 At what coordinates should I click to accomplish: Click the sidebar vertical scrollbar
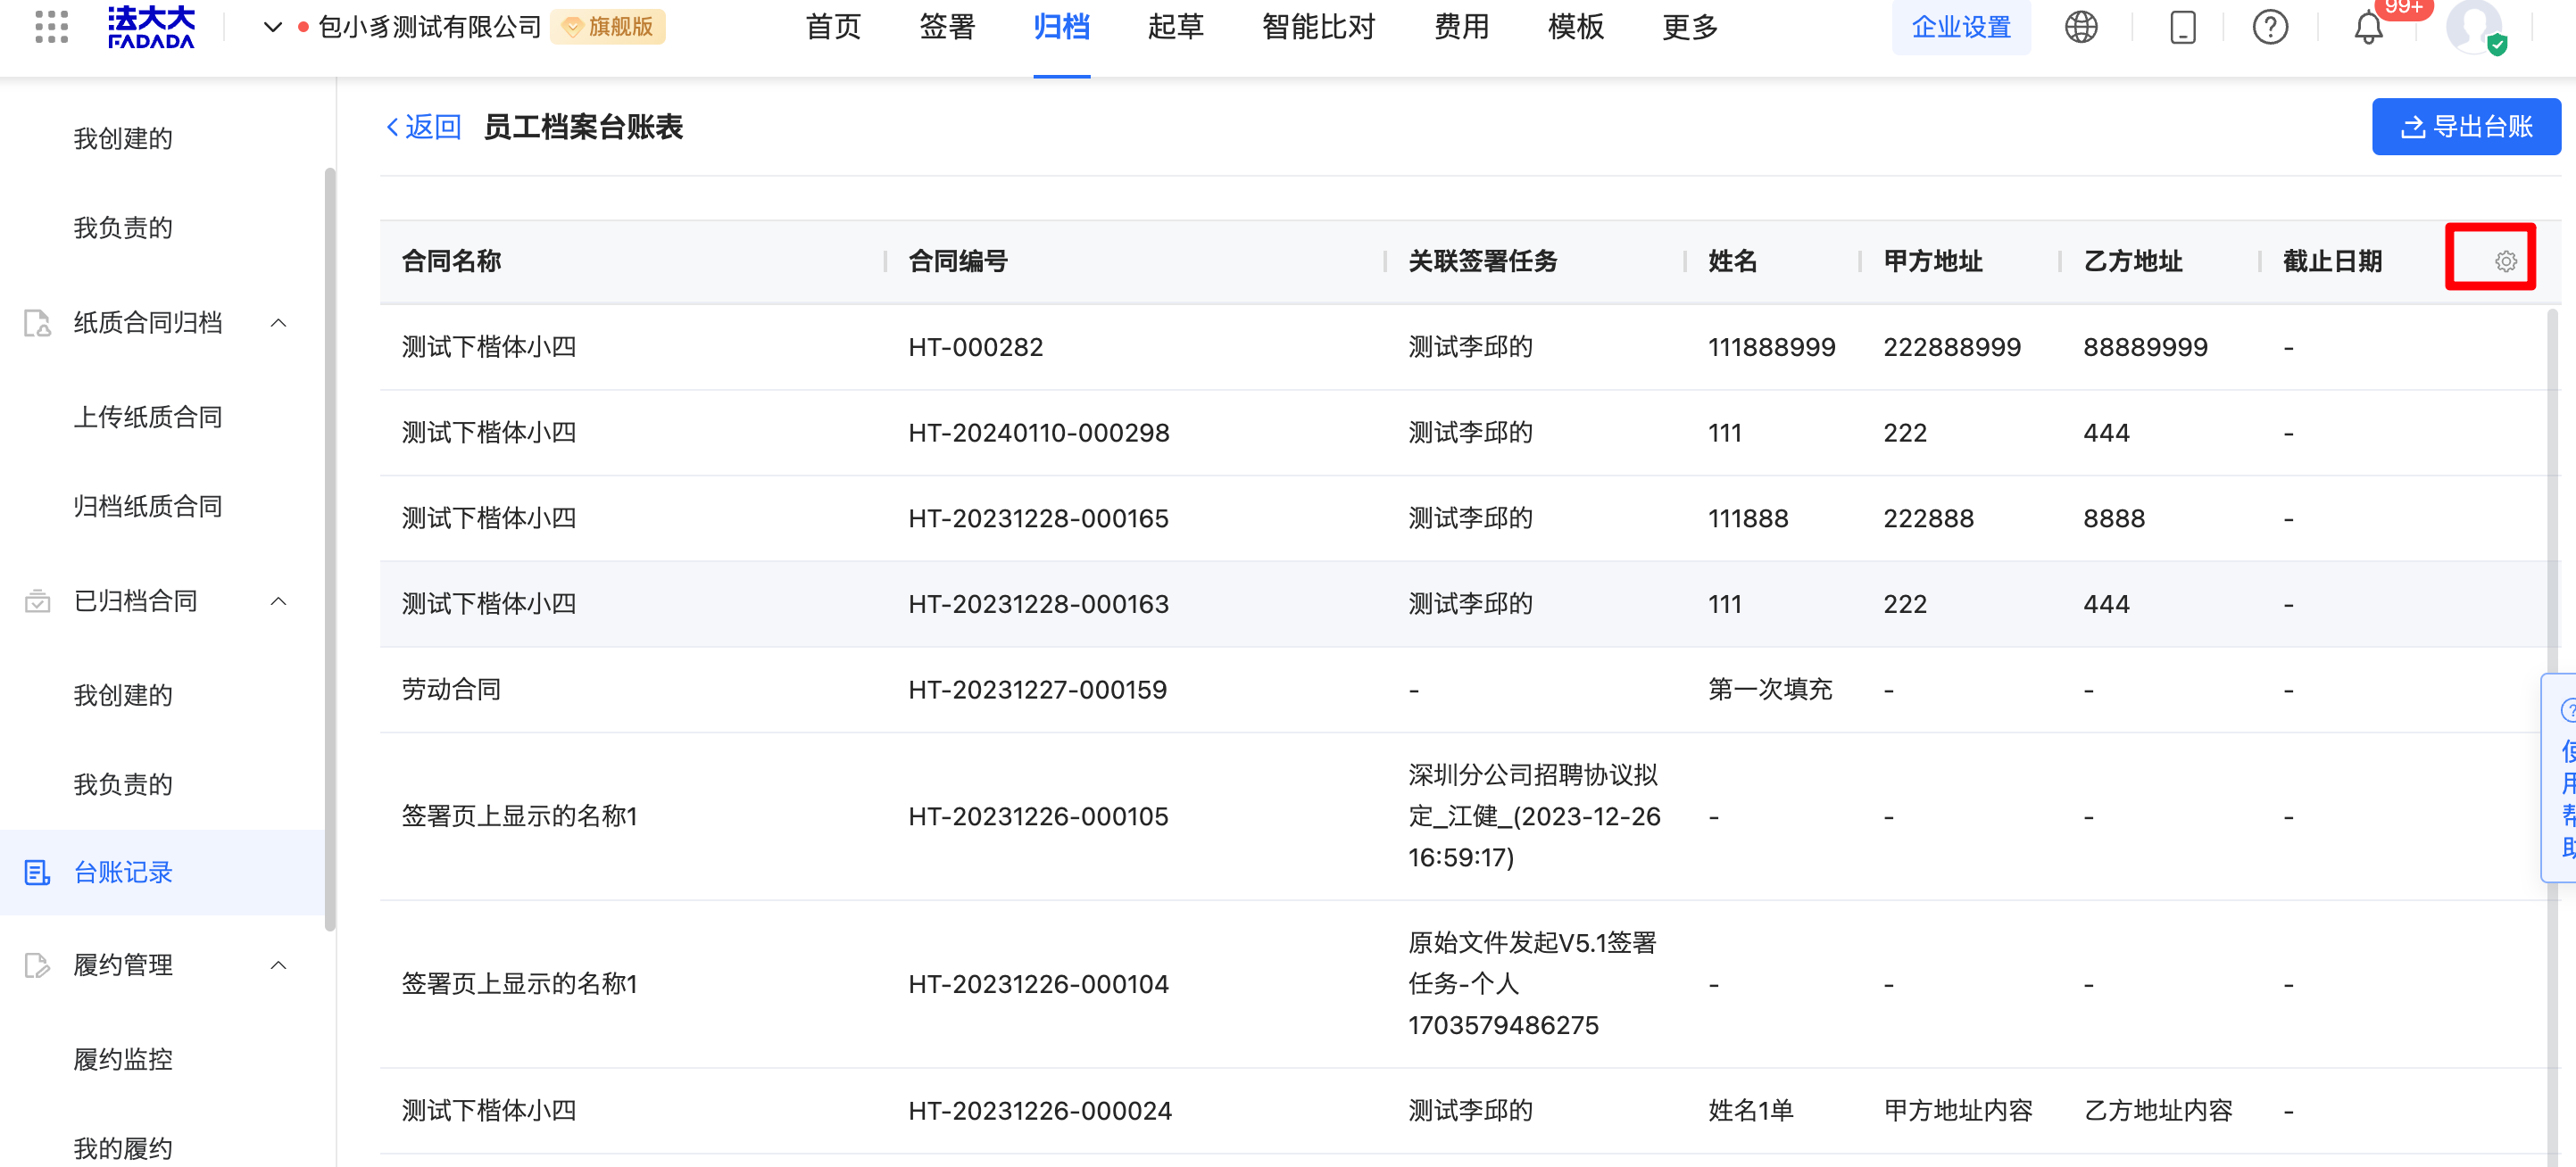click(x=330, y=550)
